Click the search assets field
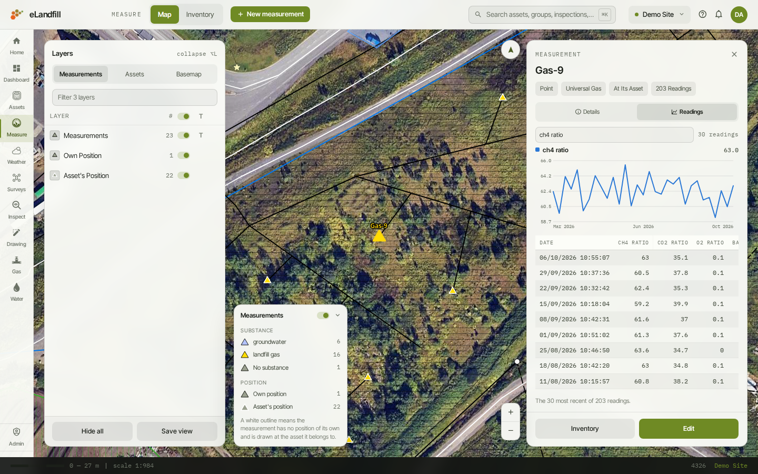758x474 pixels. (542, 15)
